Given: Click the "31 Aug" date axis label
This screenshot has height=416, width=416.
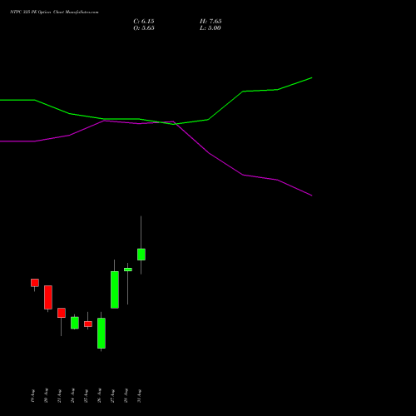Looking at the screenshot, I should click(139, 396).
